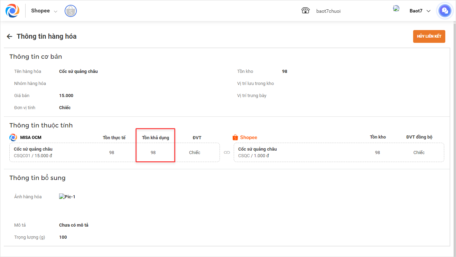The image size is (456, 257).
Task: Click the MISA OCM icon in attributes section
Action: pyautogui.click(x=13, y=137)
